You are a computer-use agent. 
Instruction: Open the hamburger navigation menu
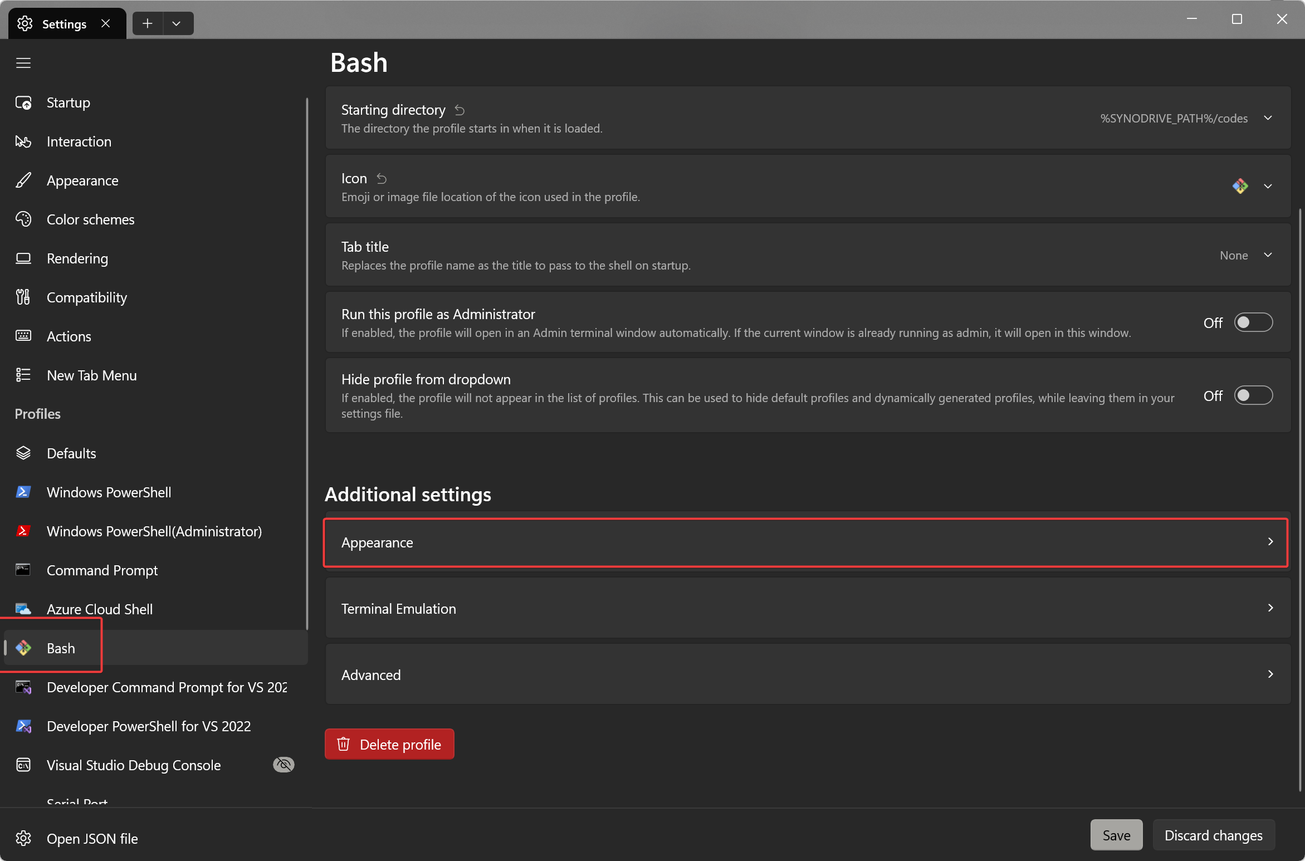click(x=23, y=63)
